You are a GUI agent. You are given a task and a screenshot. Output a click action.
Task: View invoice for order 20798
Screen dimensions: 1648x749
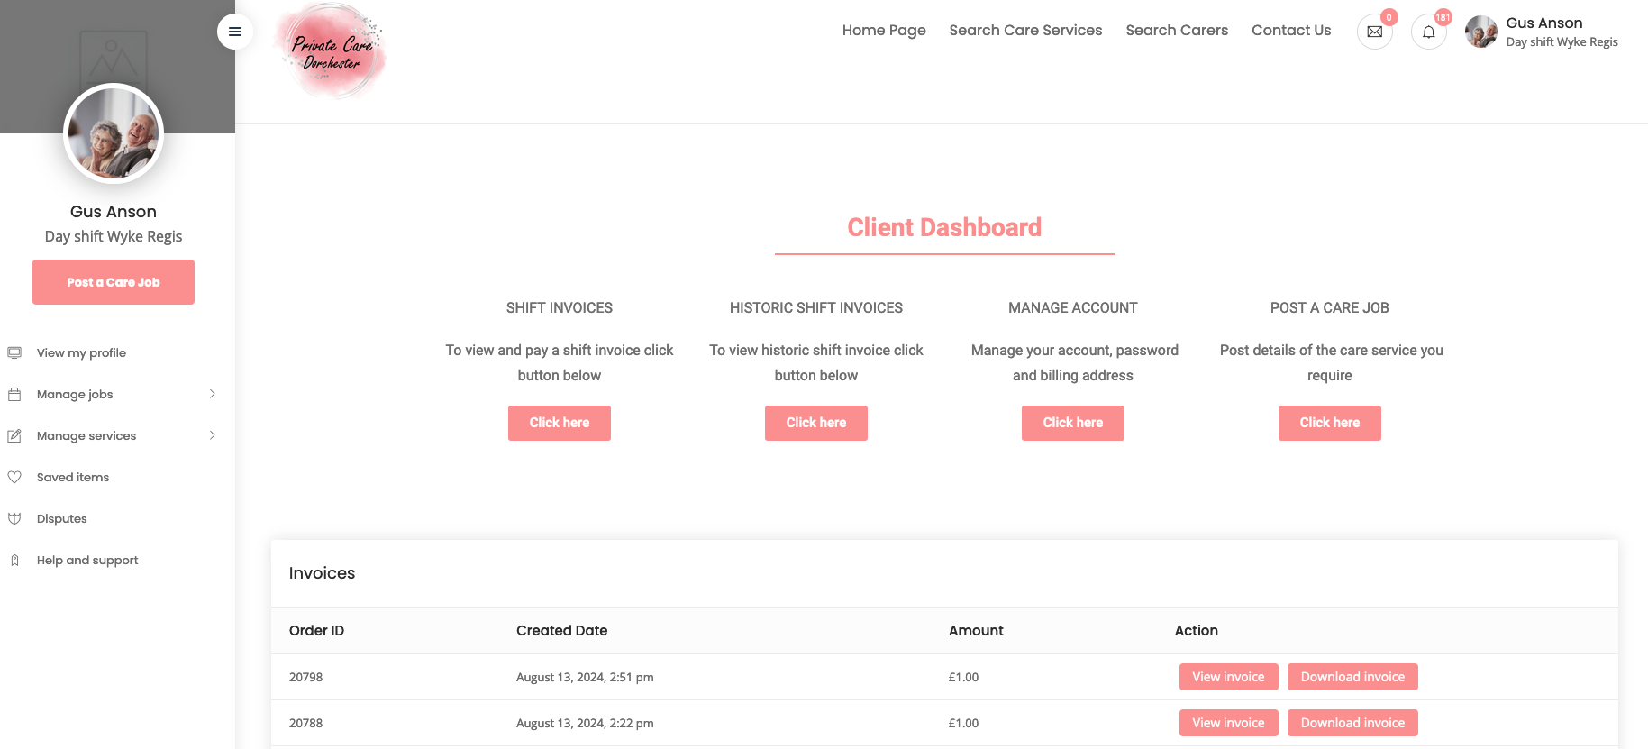pyautogui.click(x=1228, y=677)
